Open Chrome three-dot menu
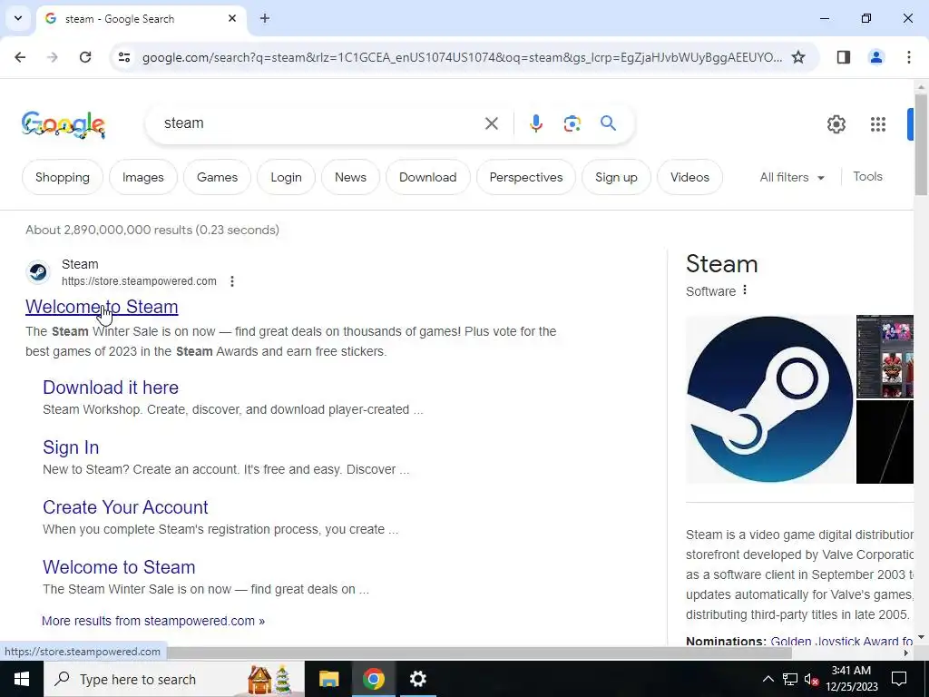Viewport: 929px width, 697px height. 908,57
